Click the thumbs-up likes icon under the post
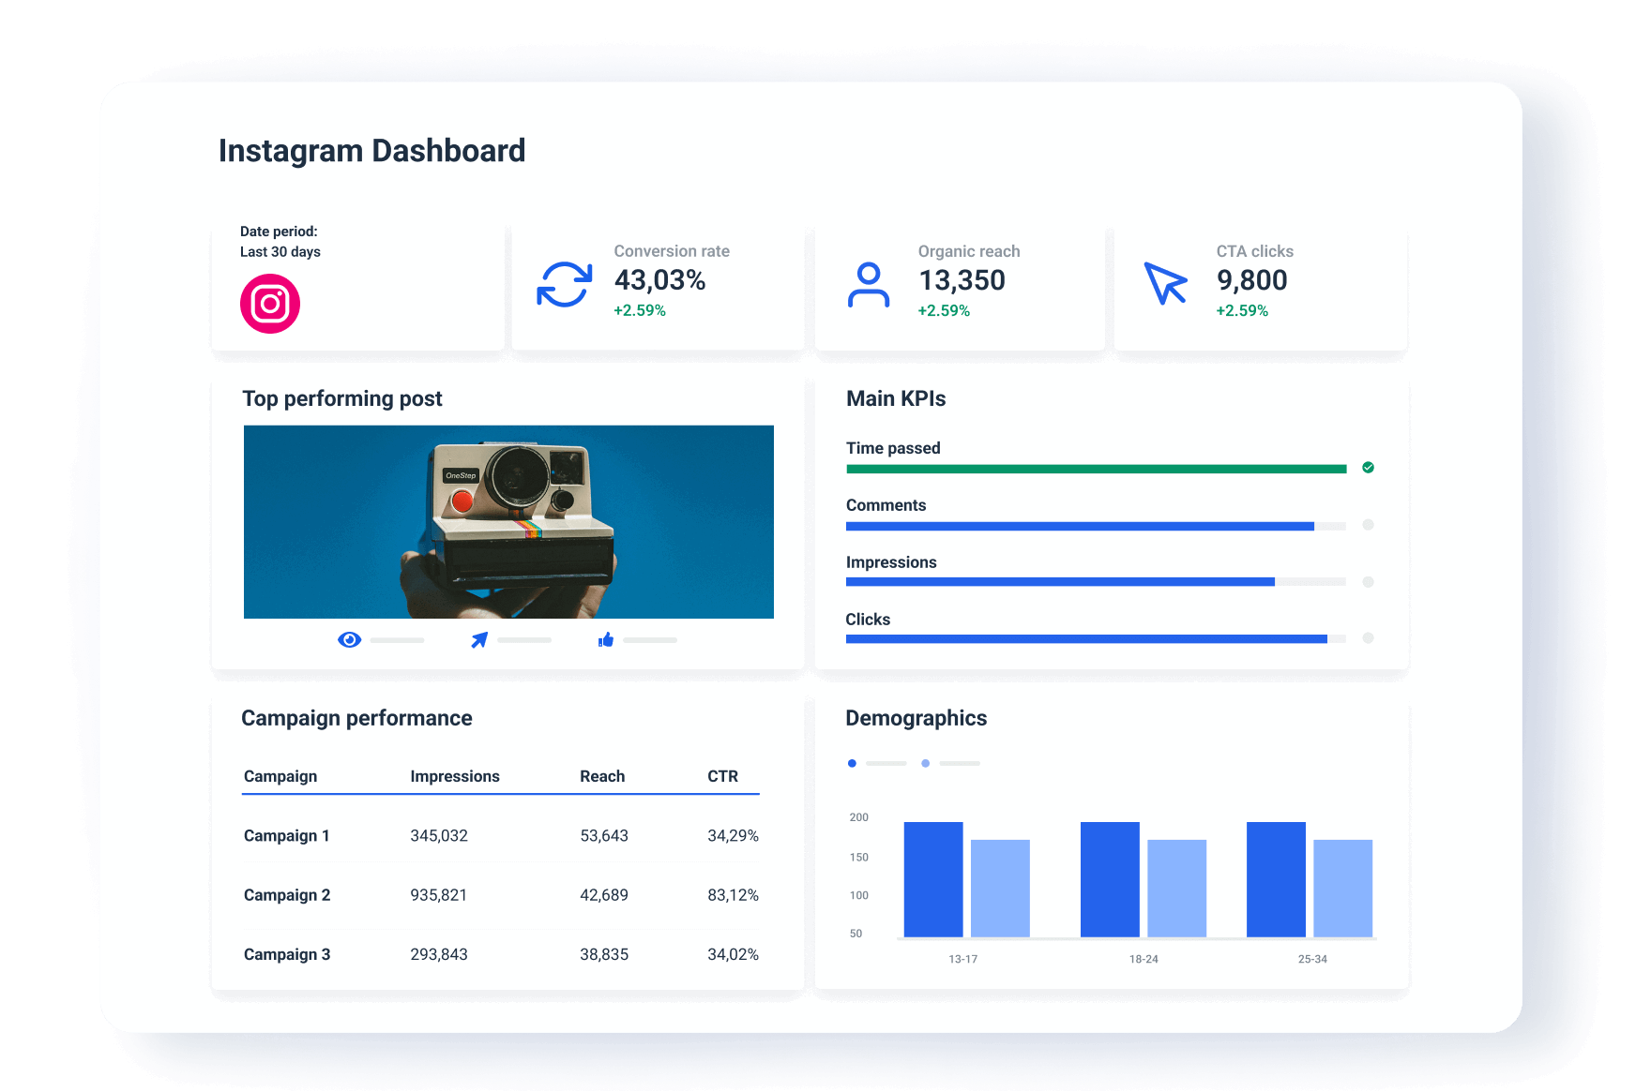The width and height of the screenshot is (1651, 1092). point(606,639)
